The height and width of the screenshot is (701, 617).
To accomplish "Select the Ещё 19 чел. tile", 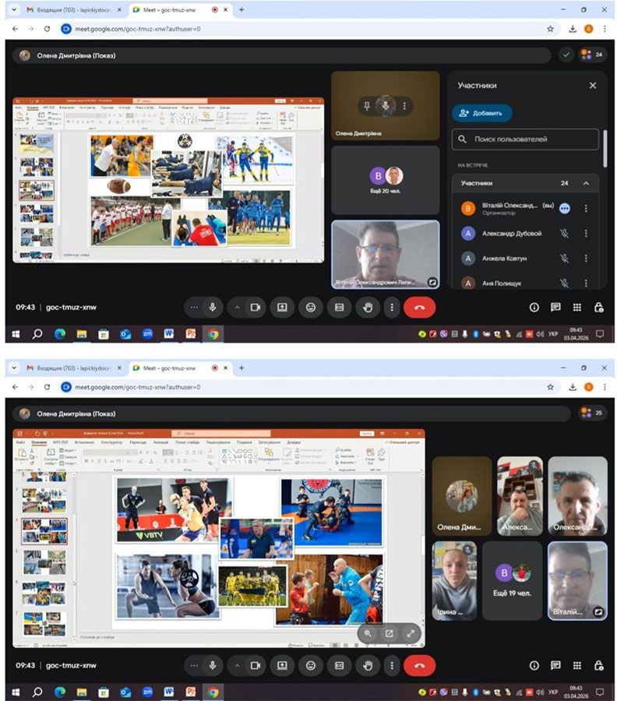I will pos(512,581).
